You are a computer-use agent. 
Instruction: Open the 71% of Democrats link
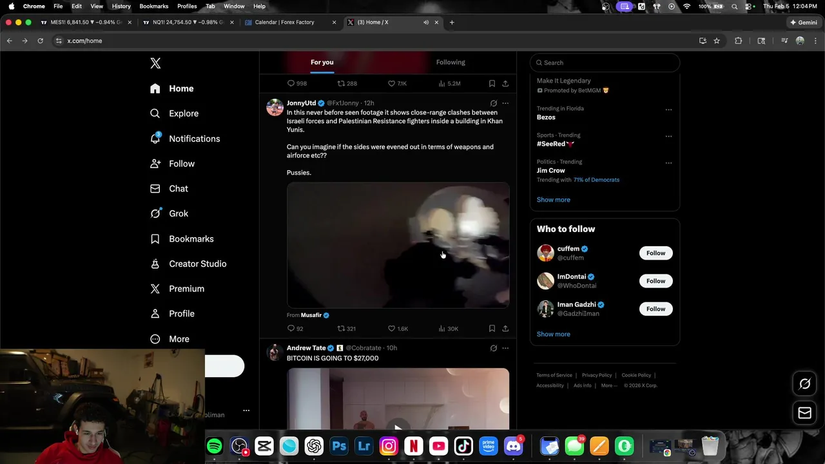coord(596,180)
